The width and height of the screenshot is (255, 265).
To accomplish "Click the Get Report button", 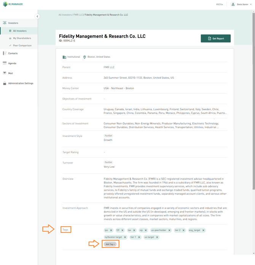I will click(x=215, y=39).
